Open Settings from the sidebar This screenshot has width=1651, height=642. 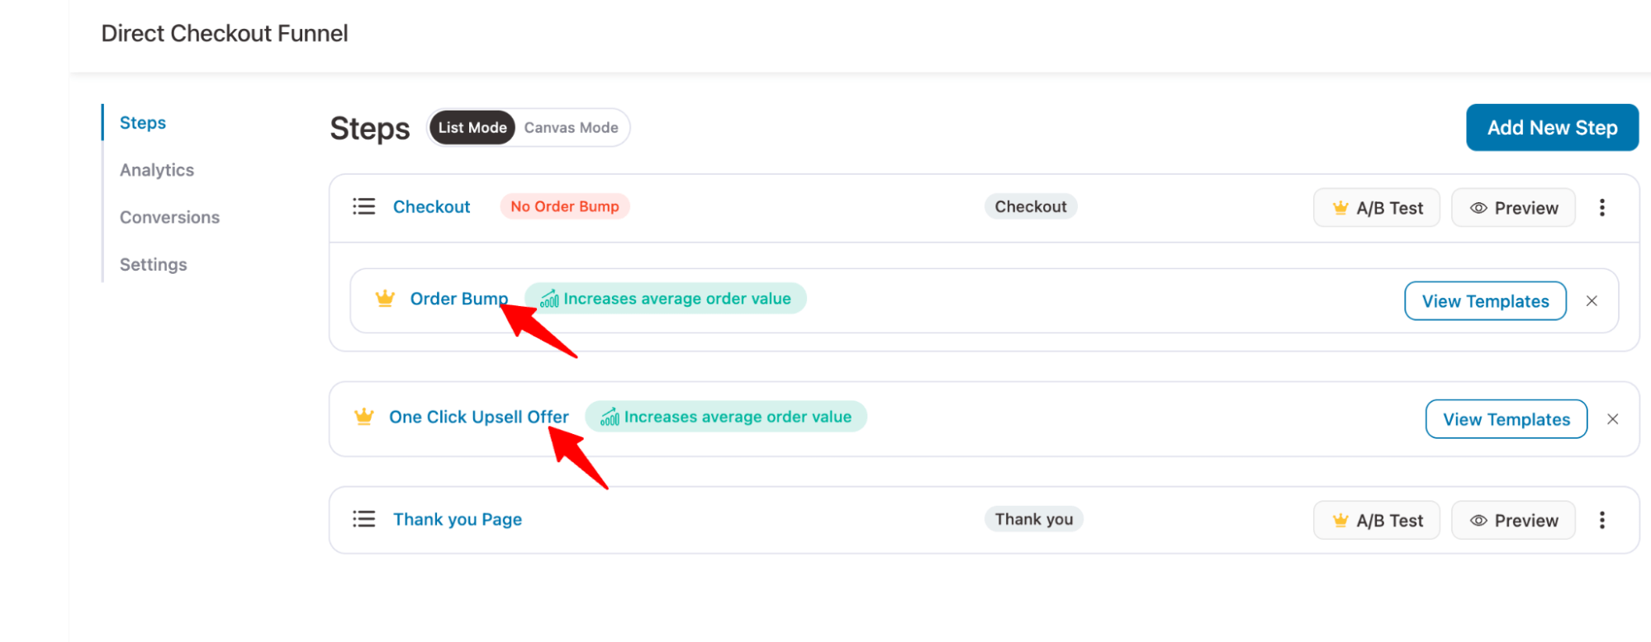153,264
